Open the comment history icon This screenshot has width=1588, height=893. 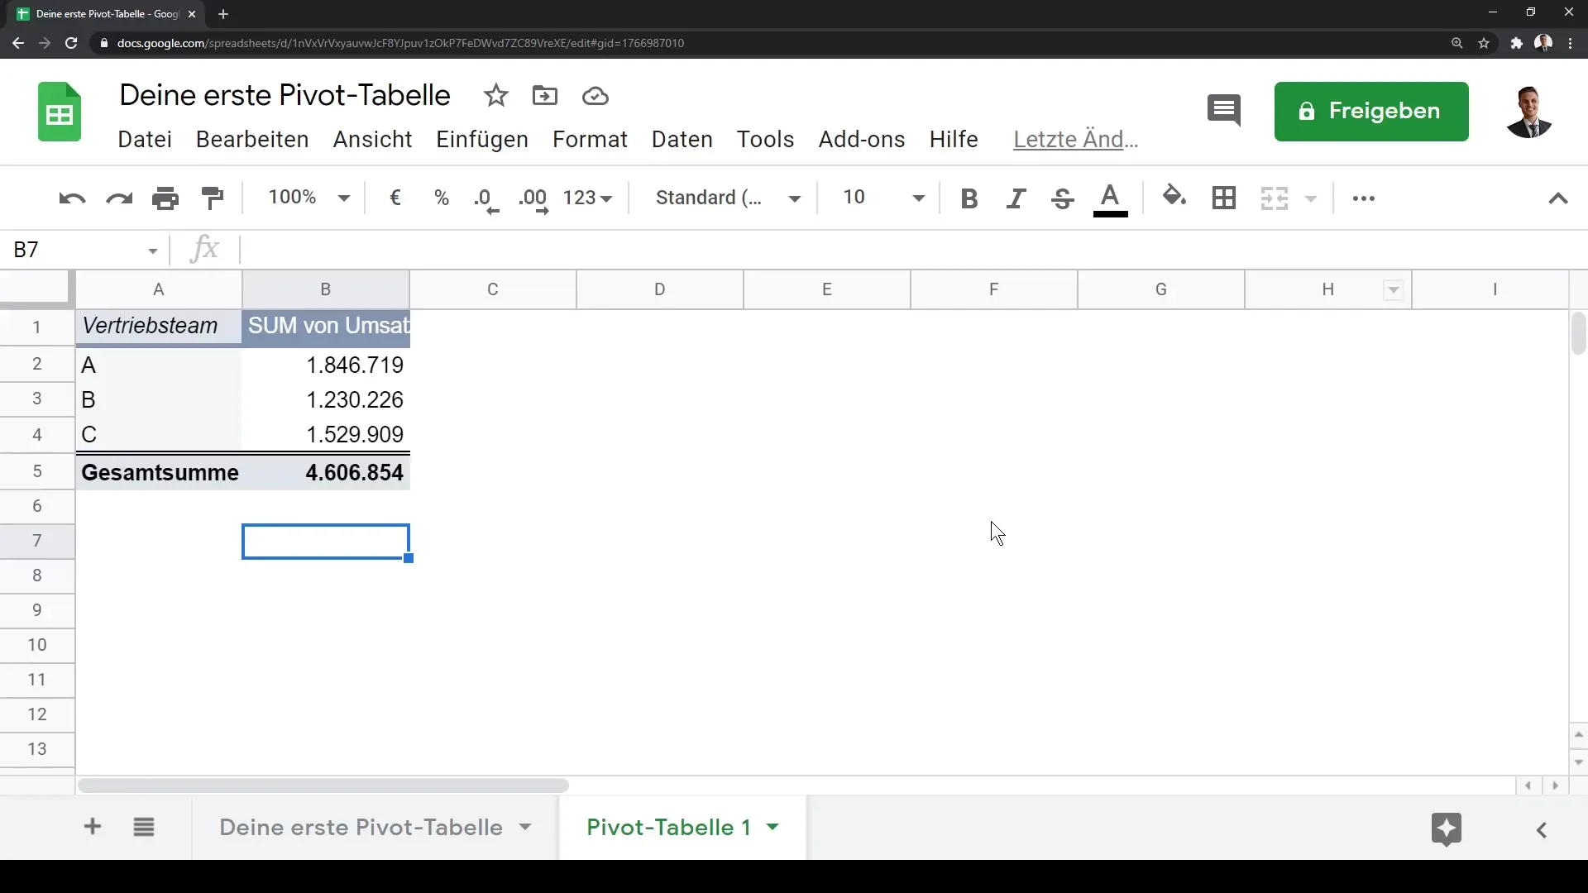[1224, 110]
